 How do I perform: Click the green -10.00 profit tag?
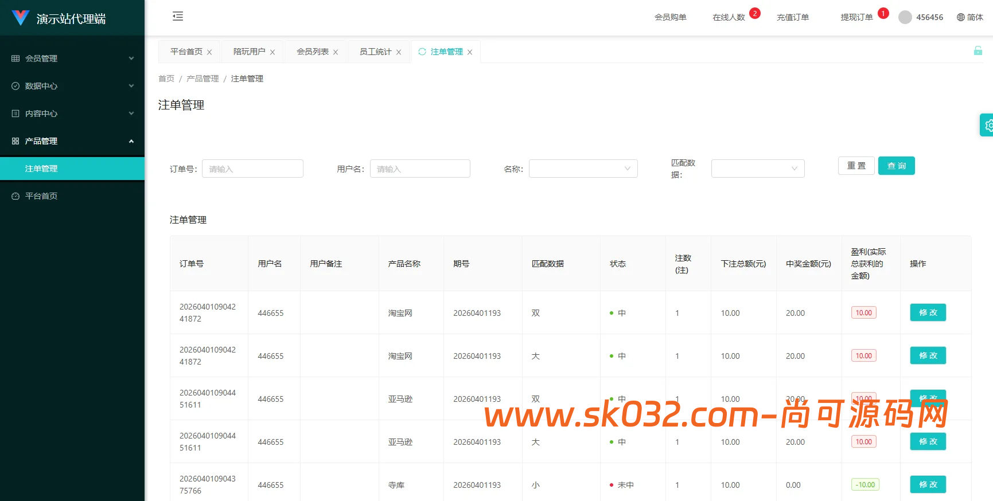[865, 485]
